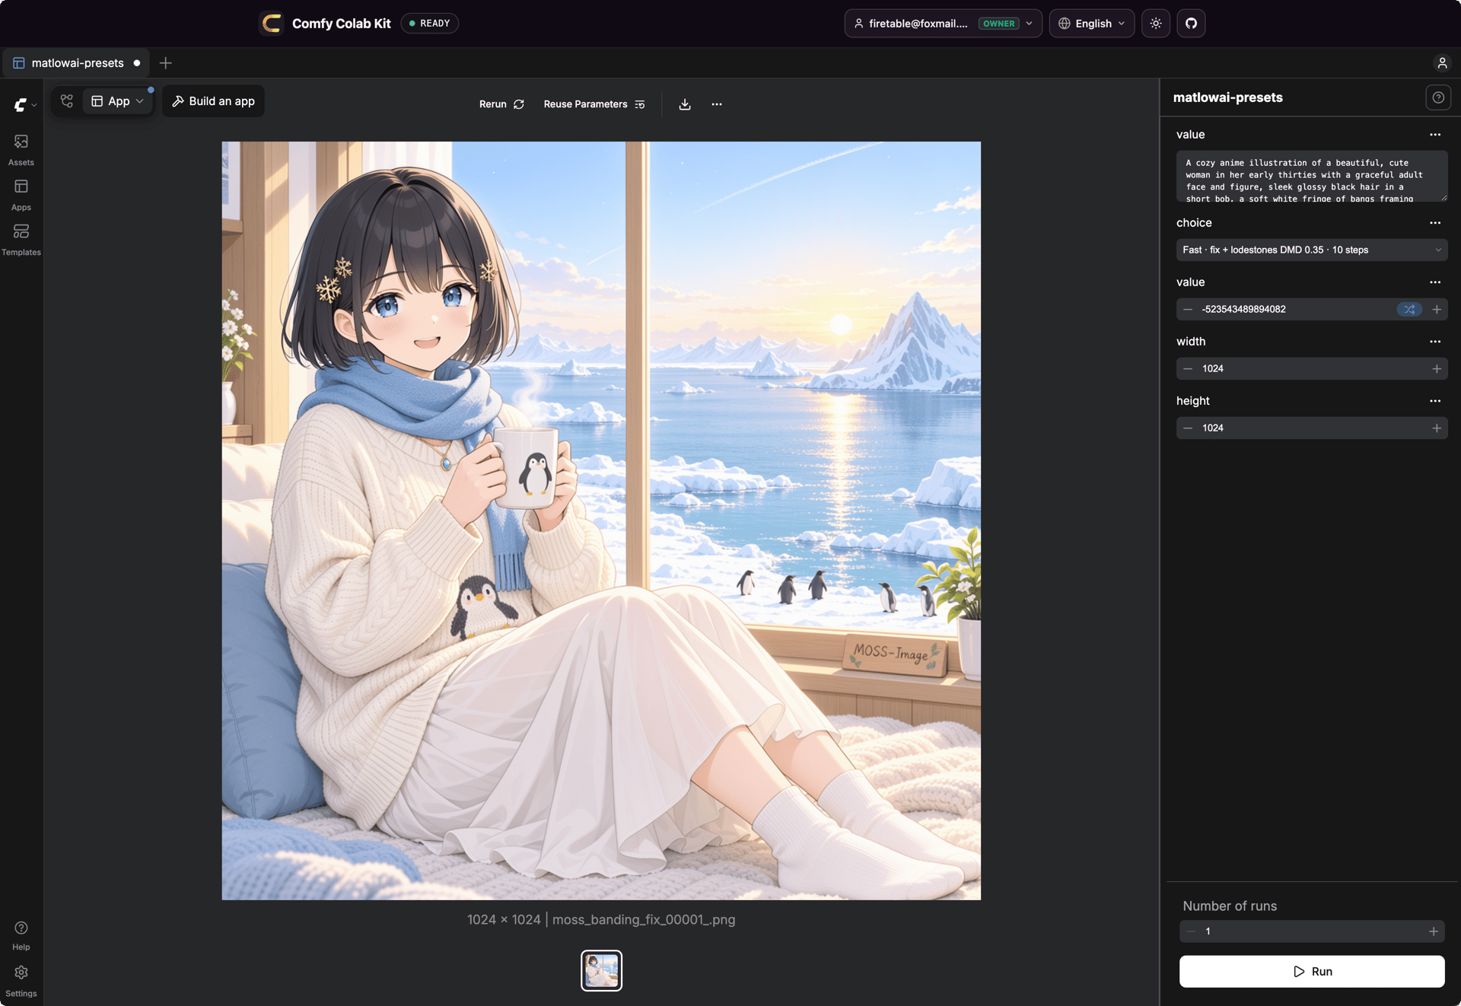Select the output image thumbnail below

pos(601,971)
